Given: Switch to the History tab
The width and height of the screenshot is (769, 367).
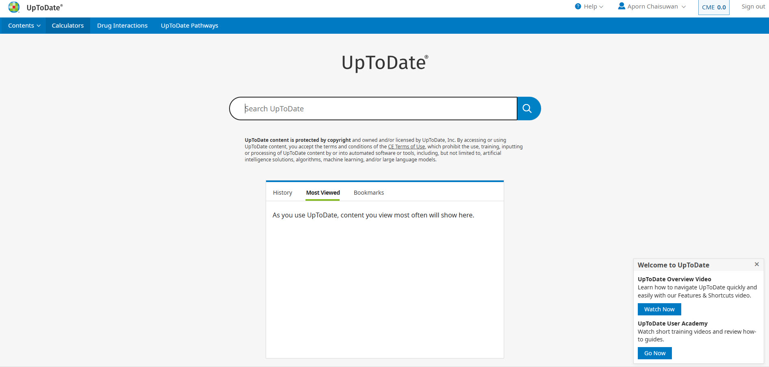Looking at the screenshot, I should pos(282,193).
